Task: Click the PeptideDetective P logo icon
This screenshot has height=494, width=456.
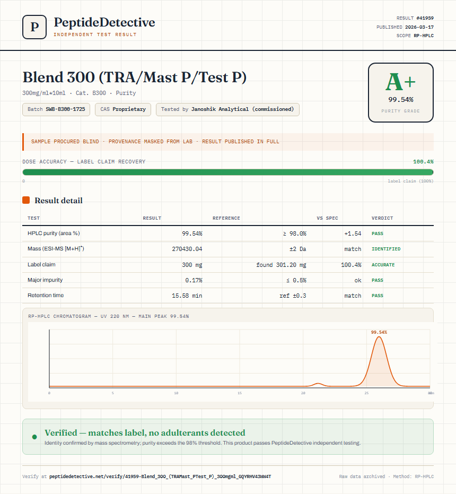Action: click(x=34, y=27)
